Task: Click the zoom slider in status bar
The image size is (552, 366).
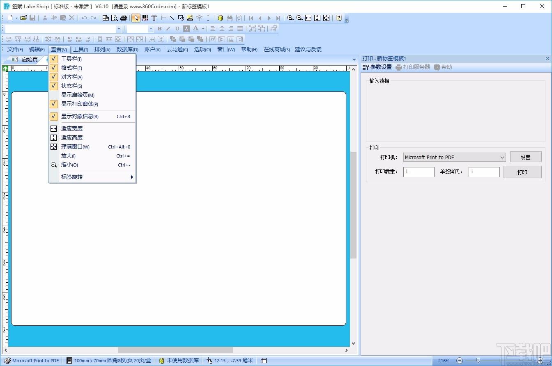Action: pyautogui.click(x=478, y=361)
